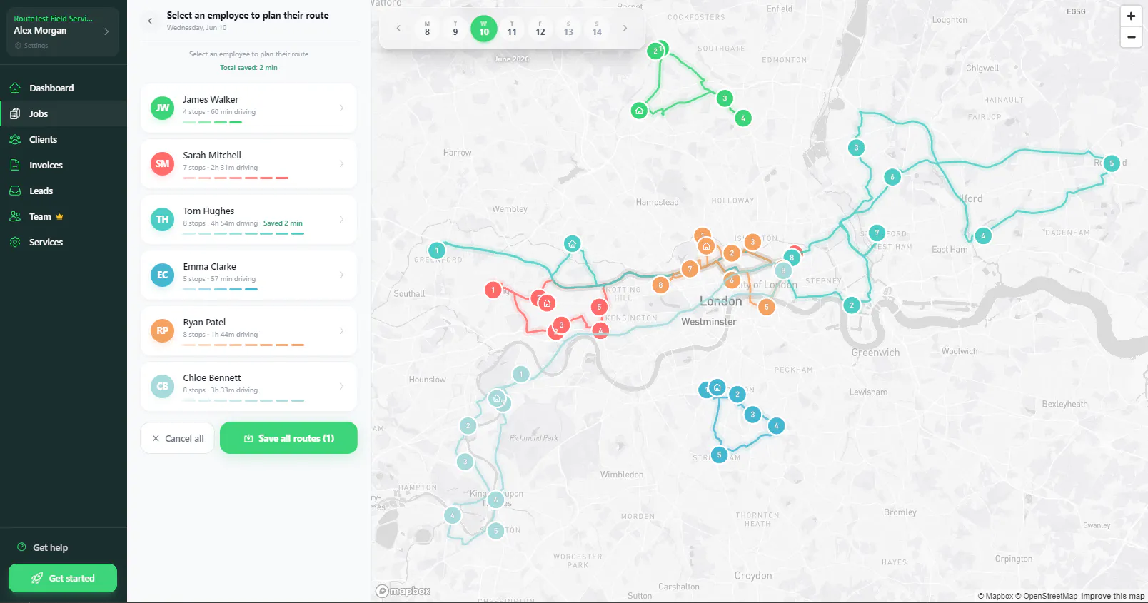Click the green home marker near Barnet route
The height and width of the screenshot is (603, 1148).
(639, 111)
